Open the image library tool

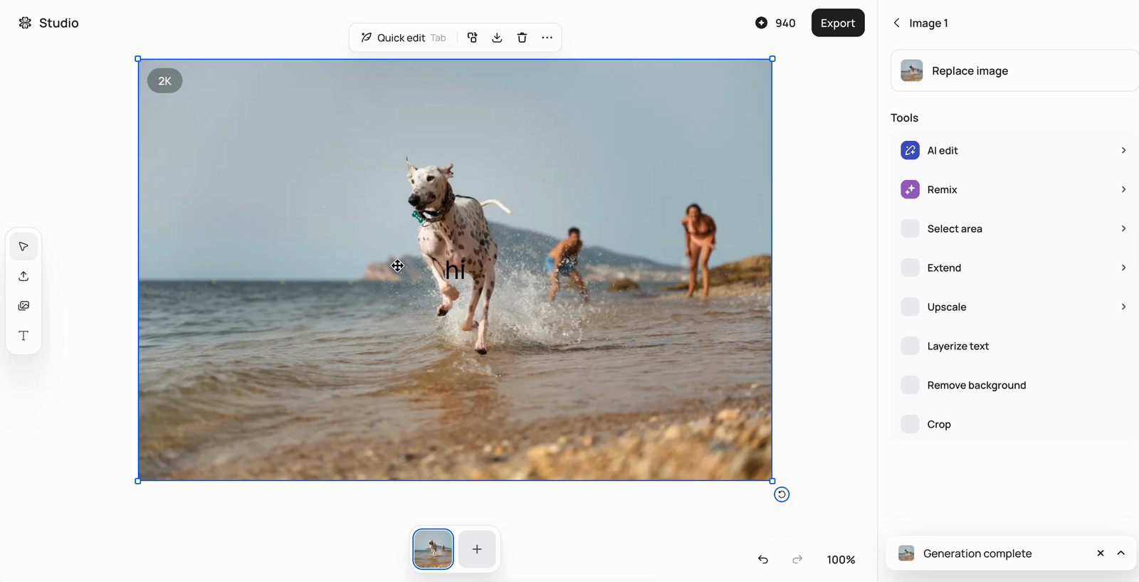[x=23, y=306]
